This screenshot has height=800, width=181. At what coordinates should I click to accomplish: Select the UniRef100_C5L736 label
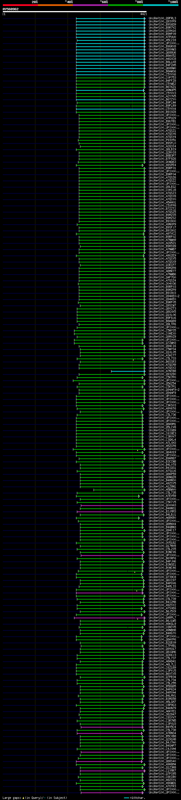click(x=162, y=415)
